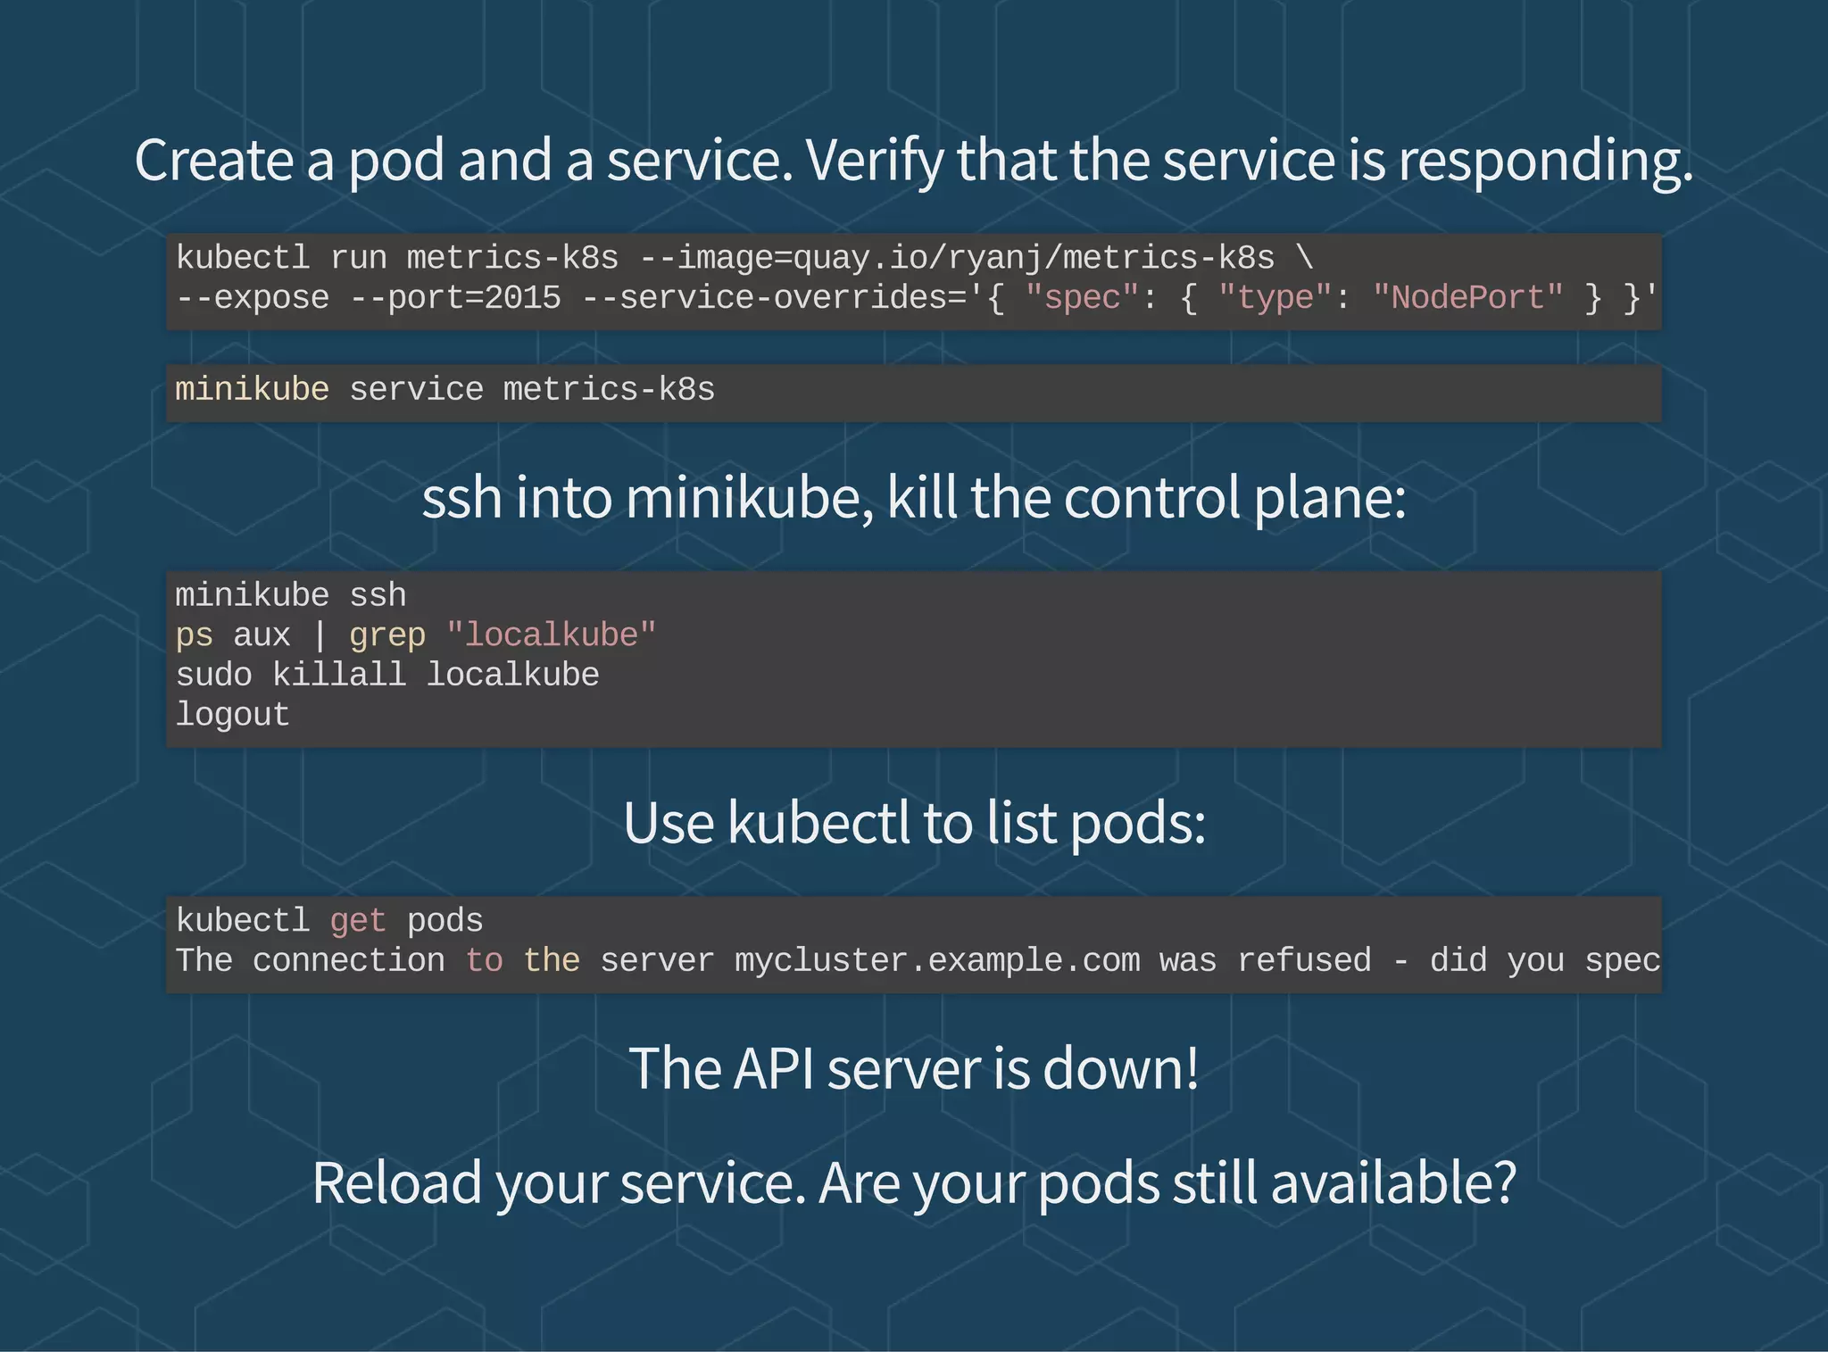Click the 'minikube ssh' command line
The width and height of the screenshot is (1828, 1352).
click(291, 595)
